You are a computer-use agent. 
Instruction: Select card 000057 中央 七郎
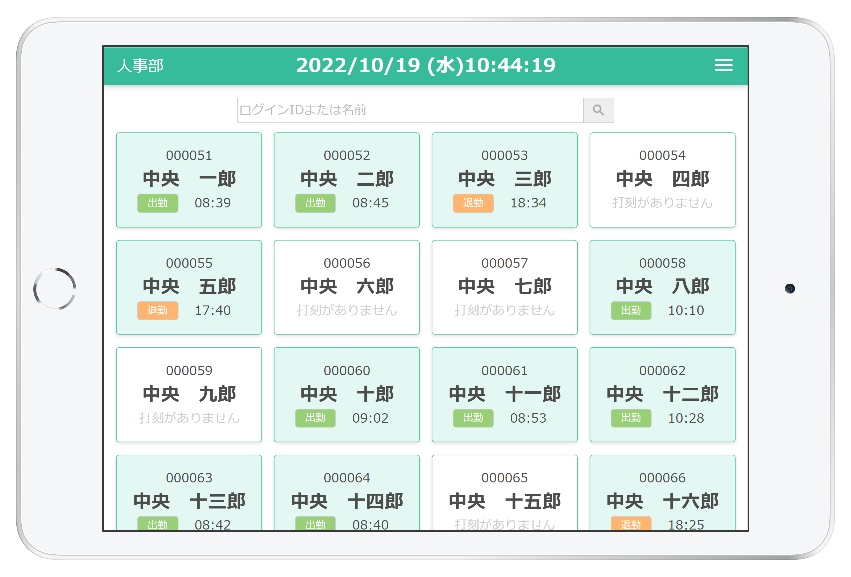[504, 287]
